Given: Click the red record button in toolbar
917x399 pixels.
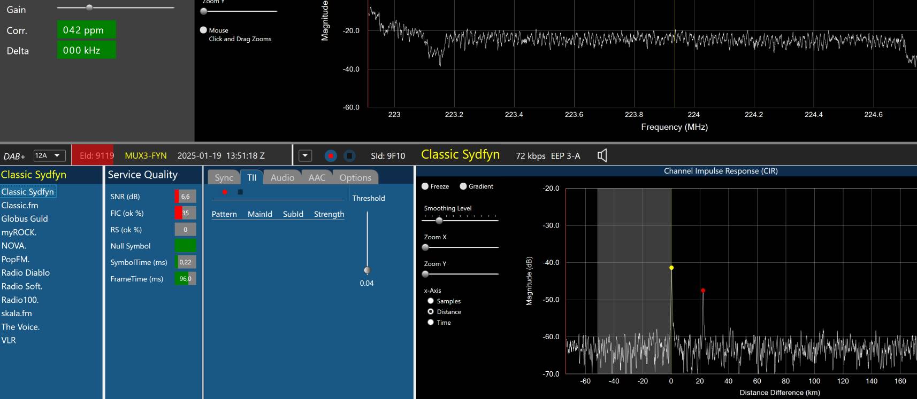Looking at the screenshot, I should pyautogui.click(x=331, y=155).
